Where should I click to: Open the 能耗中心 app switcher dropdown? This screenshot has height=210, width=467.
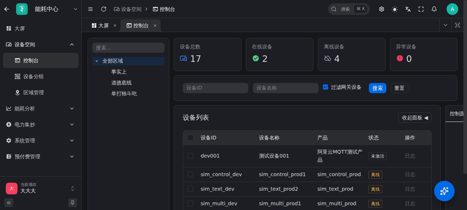pos(76,9)
